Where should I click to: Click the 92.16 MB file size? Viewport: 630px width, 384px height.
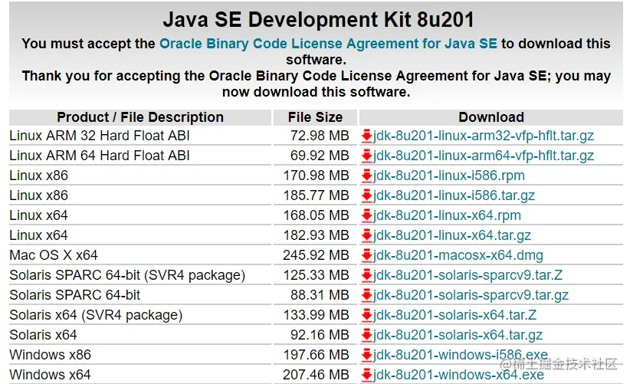320,335
